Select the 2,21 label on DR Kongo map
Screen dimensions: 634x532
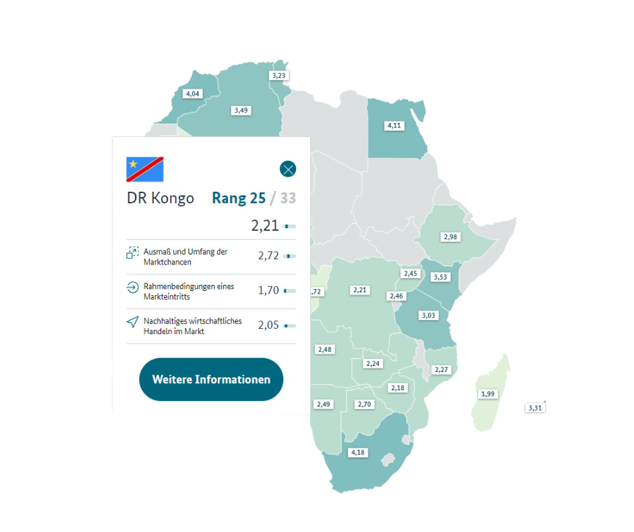tap(360, 290)
